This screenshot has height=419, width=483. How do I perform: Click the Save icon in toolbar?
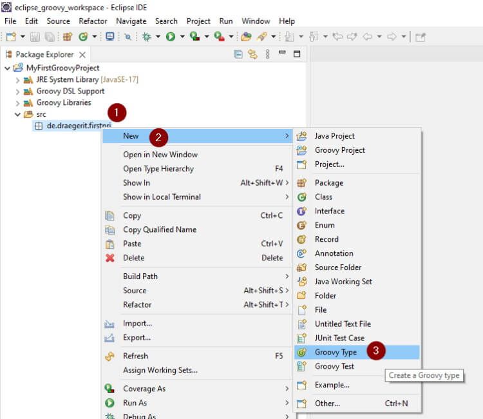(36, 37)
